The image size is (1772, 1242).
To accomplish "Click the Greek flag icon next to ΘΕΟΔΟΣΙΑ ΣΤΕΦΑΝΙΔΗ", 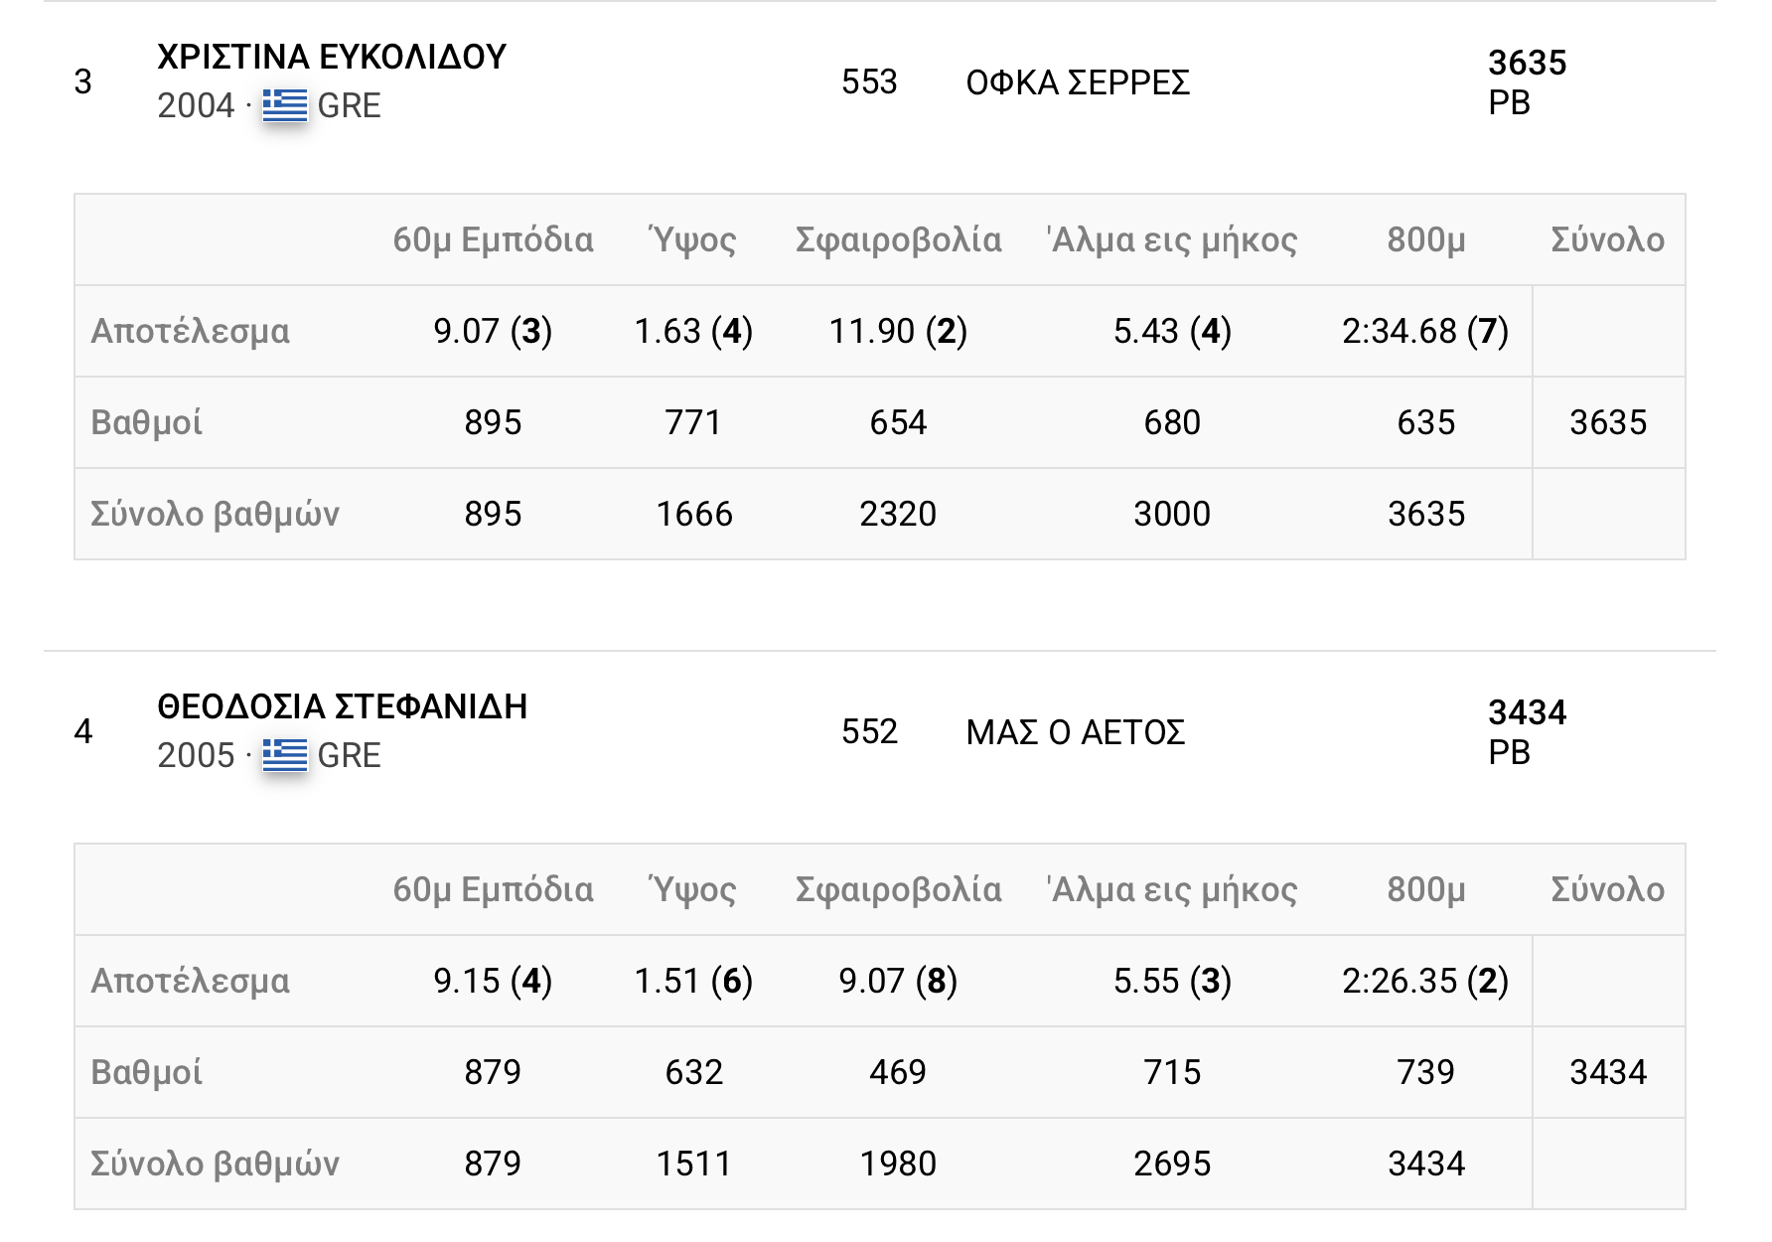I will (285, 755).
